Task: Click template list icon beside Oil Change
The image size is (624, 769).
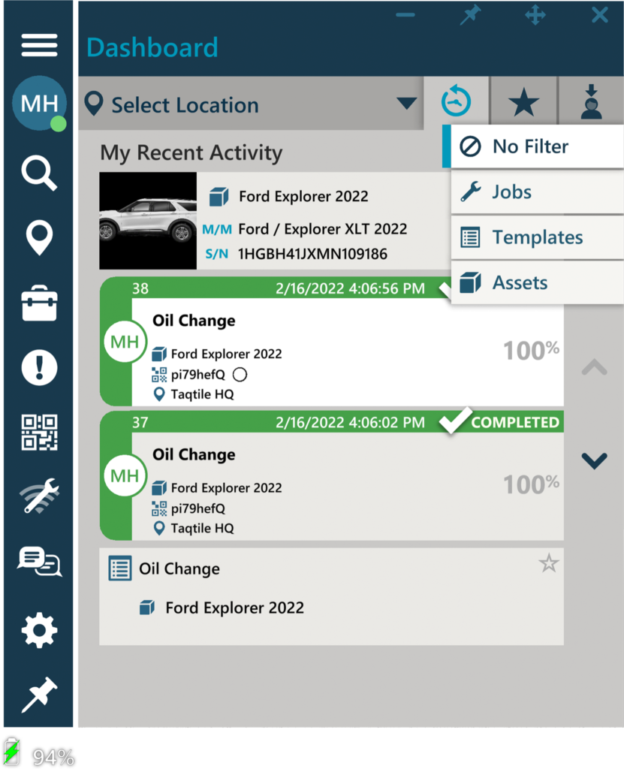Action: coord(119,568)
